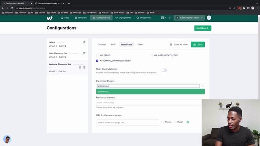
Task: Switch to the PHP tab
Action: click(x=113, y=45)
